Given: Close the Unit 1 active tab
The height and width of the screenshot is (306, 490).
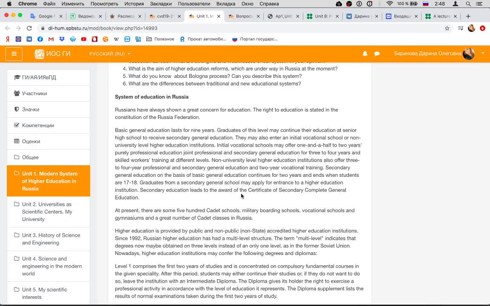Looking at the screenshot, I should pos(219,16).
